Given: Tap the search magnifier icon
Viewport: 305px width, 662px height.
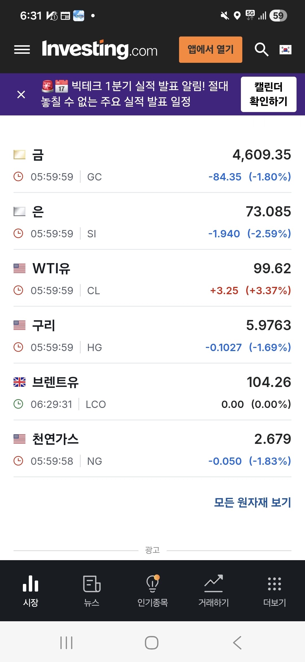Looking at the screenshot, I should click(x=262, y=50).
